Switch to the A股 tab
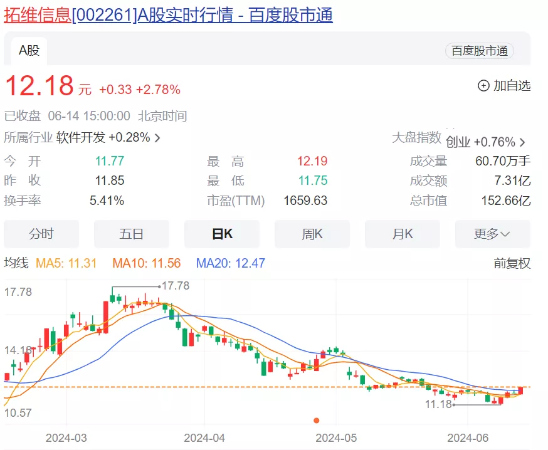Image resolution: width=548 pixels, height=450 pixels. [28, 51]
